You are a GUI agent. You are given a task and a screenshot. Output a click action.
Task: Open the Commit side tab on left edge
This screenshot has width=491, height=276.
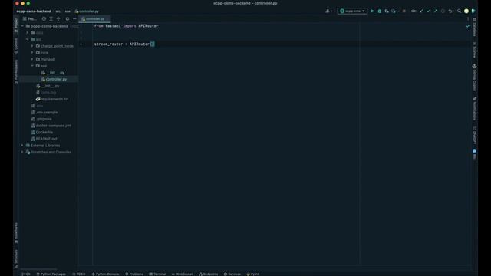click(x=16, y=46)
